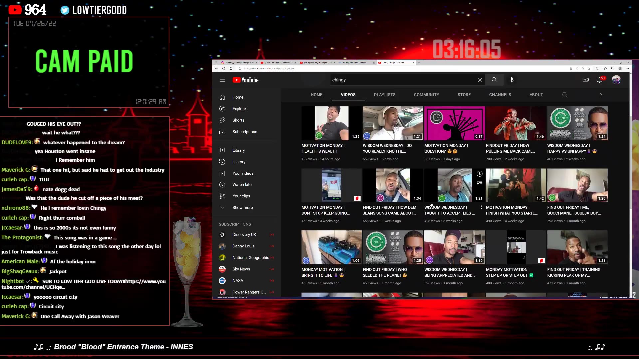Open the YouTube account avatar
Screen dimensions: 639x359
(x=616, y=80)
